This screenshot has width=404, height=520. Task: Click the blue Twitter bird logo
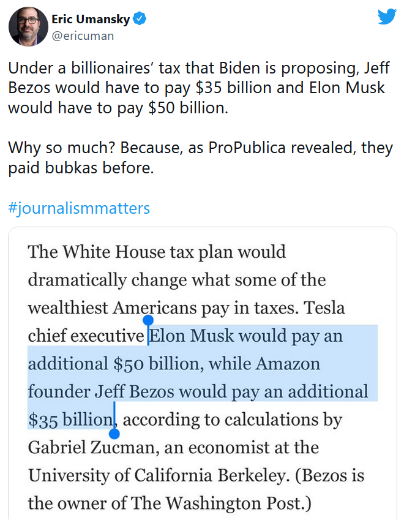(x=387, y=17)
